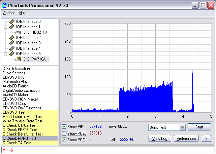Viewport: 216px width, 154px height.
Task: Select Q-Check C1/C2 Test
Action: pyautogui.click(x=30, y=125)
